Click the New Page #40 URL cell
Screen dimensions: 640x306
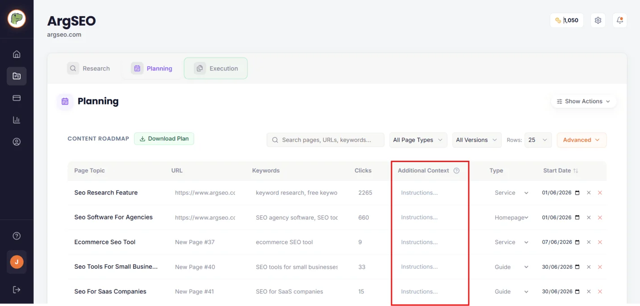(x=195, y=267)
